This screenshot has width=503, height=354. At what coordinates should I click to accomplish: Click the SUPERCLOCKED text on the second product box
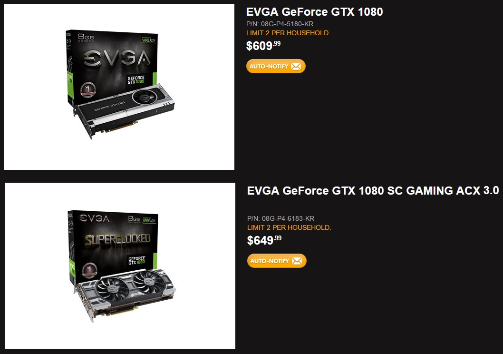point(117,239)
